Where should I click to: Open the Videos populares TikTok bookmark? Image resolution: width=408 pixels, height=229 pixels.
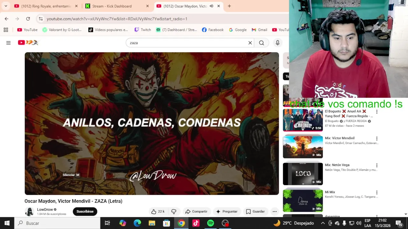click(x=108, y=30)
